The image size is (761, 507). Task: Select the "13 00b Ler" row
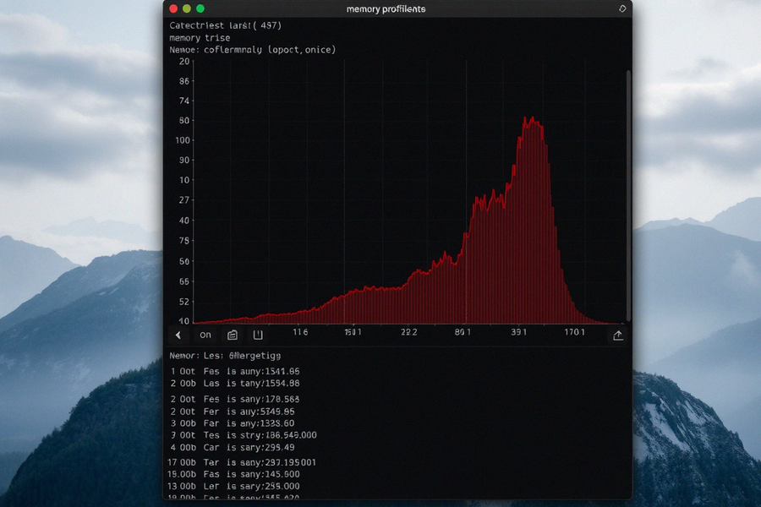pos(234,486)
